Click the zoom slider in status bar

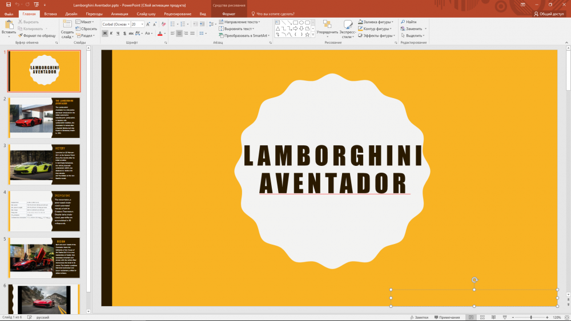[531, 317]
